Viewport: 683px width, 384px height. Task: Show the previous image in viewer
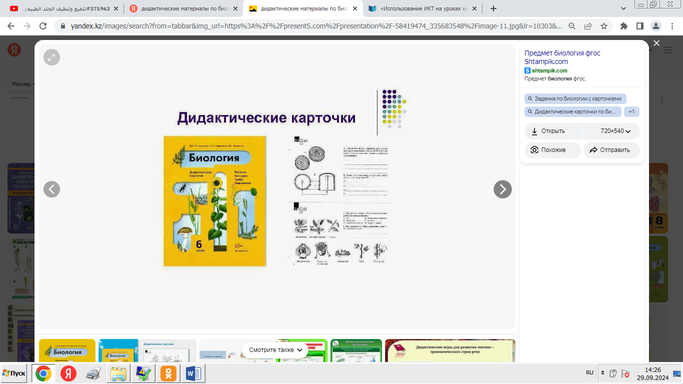pyautogui.click(x=51, y=189)
